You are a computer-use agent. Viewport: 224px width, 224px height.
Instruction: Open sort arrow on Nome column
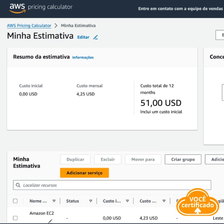click(54, 201)
